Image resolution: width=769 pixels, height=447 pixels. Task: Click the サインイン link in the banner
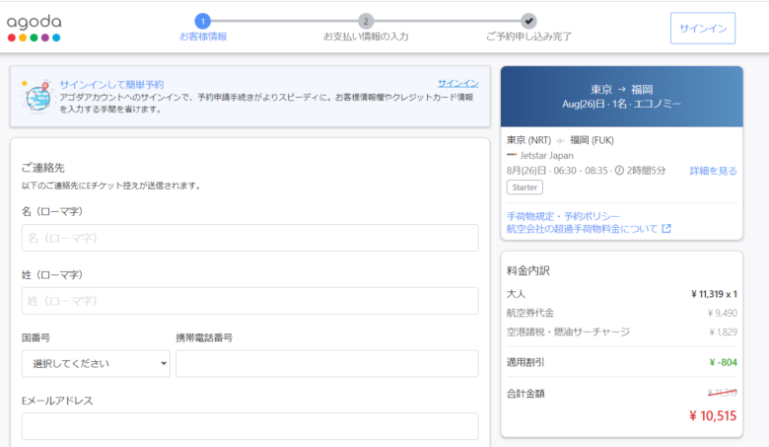pos(457,84)
